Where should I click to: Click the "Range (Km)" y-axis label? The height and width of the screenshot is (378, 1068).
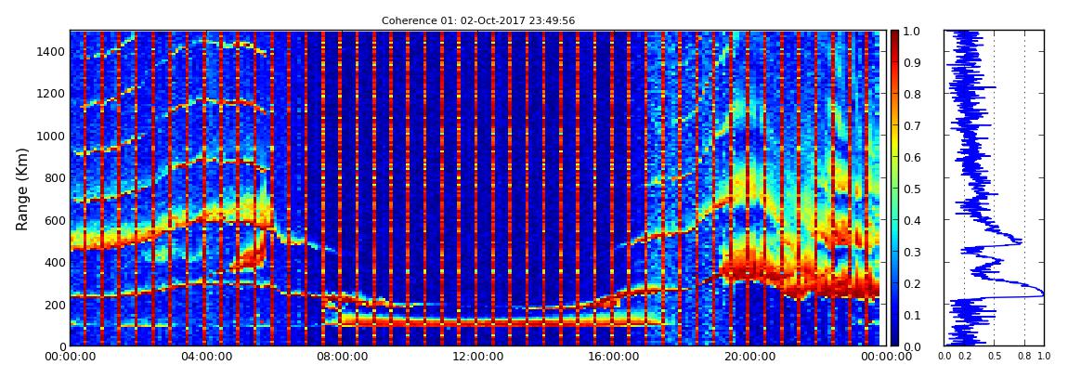click(x=22, y=189)
